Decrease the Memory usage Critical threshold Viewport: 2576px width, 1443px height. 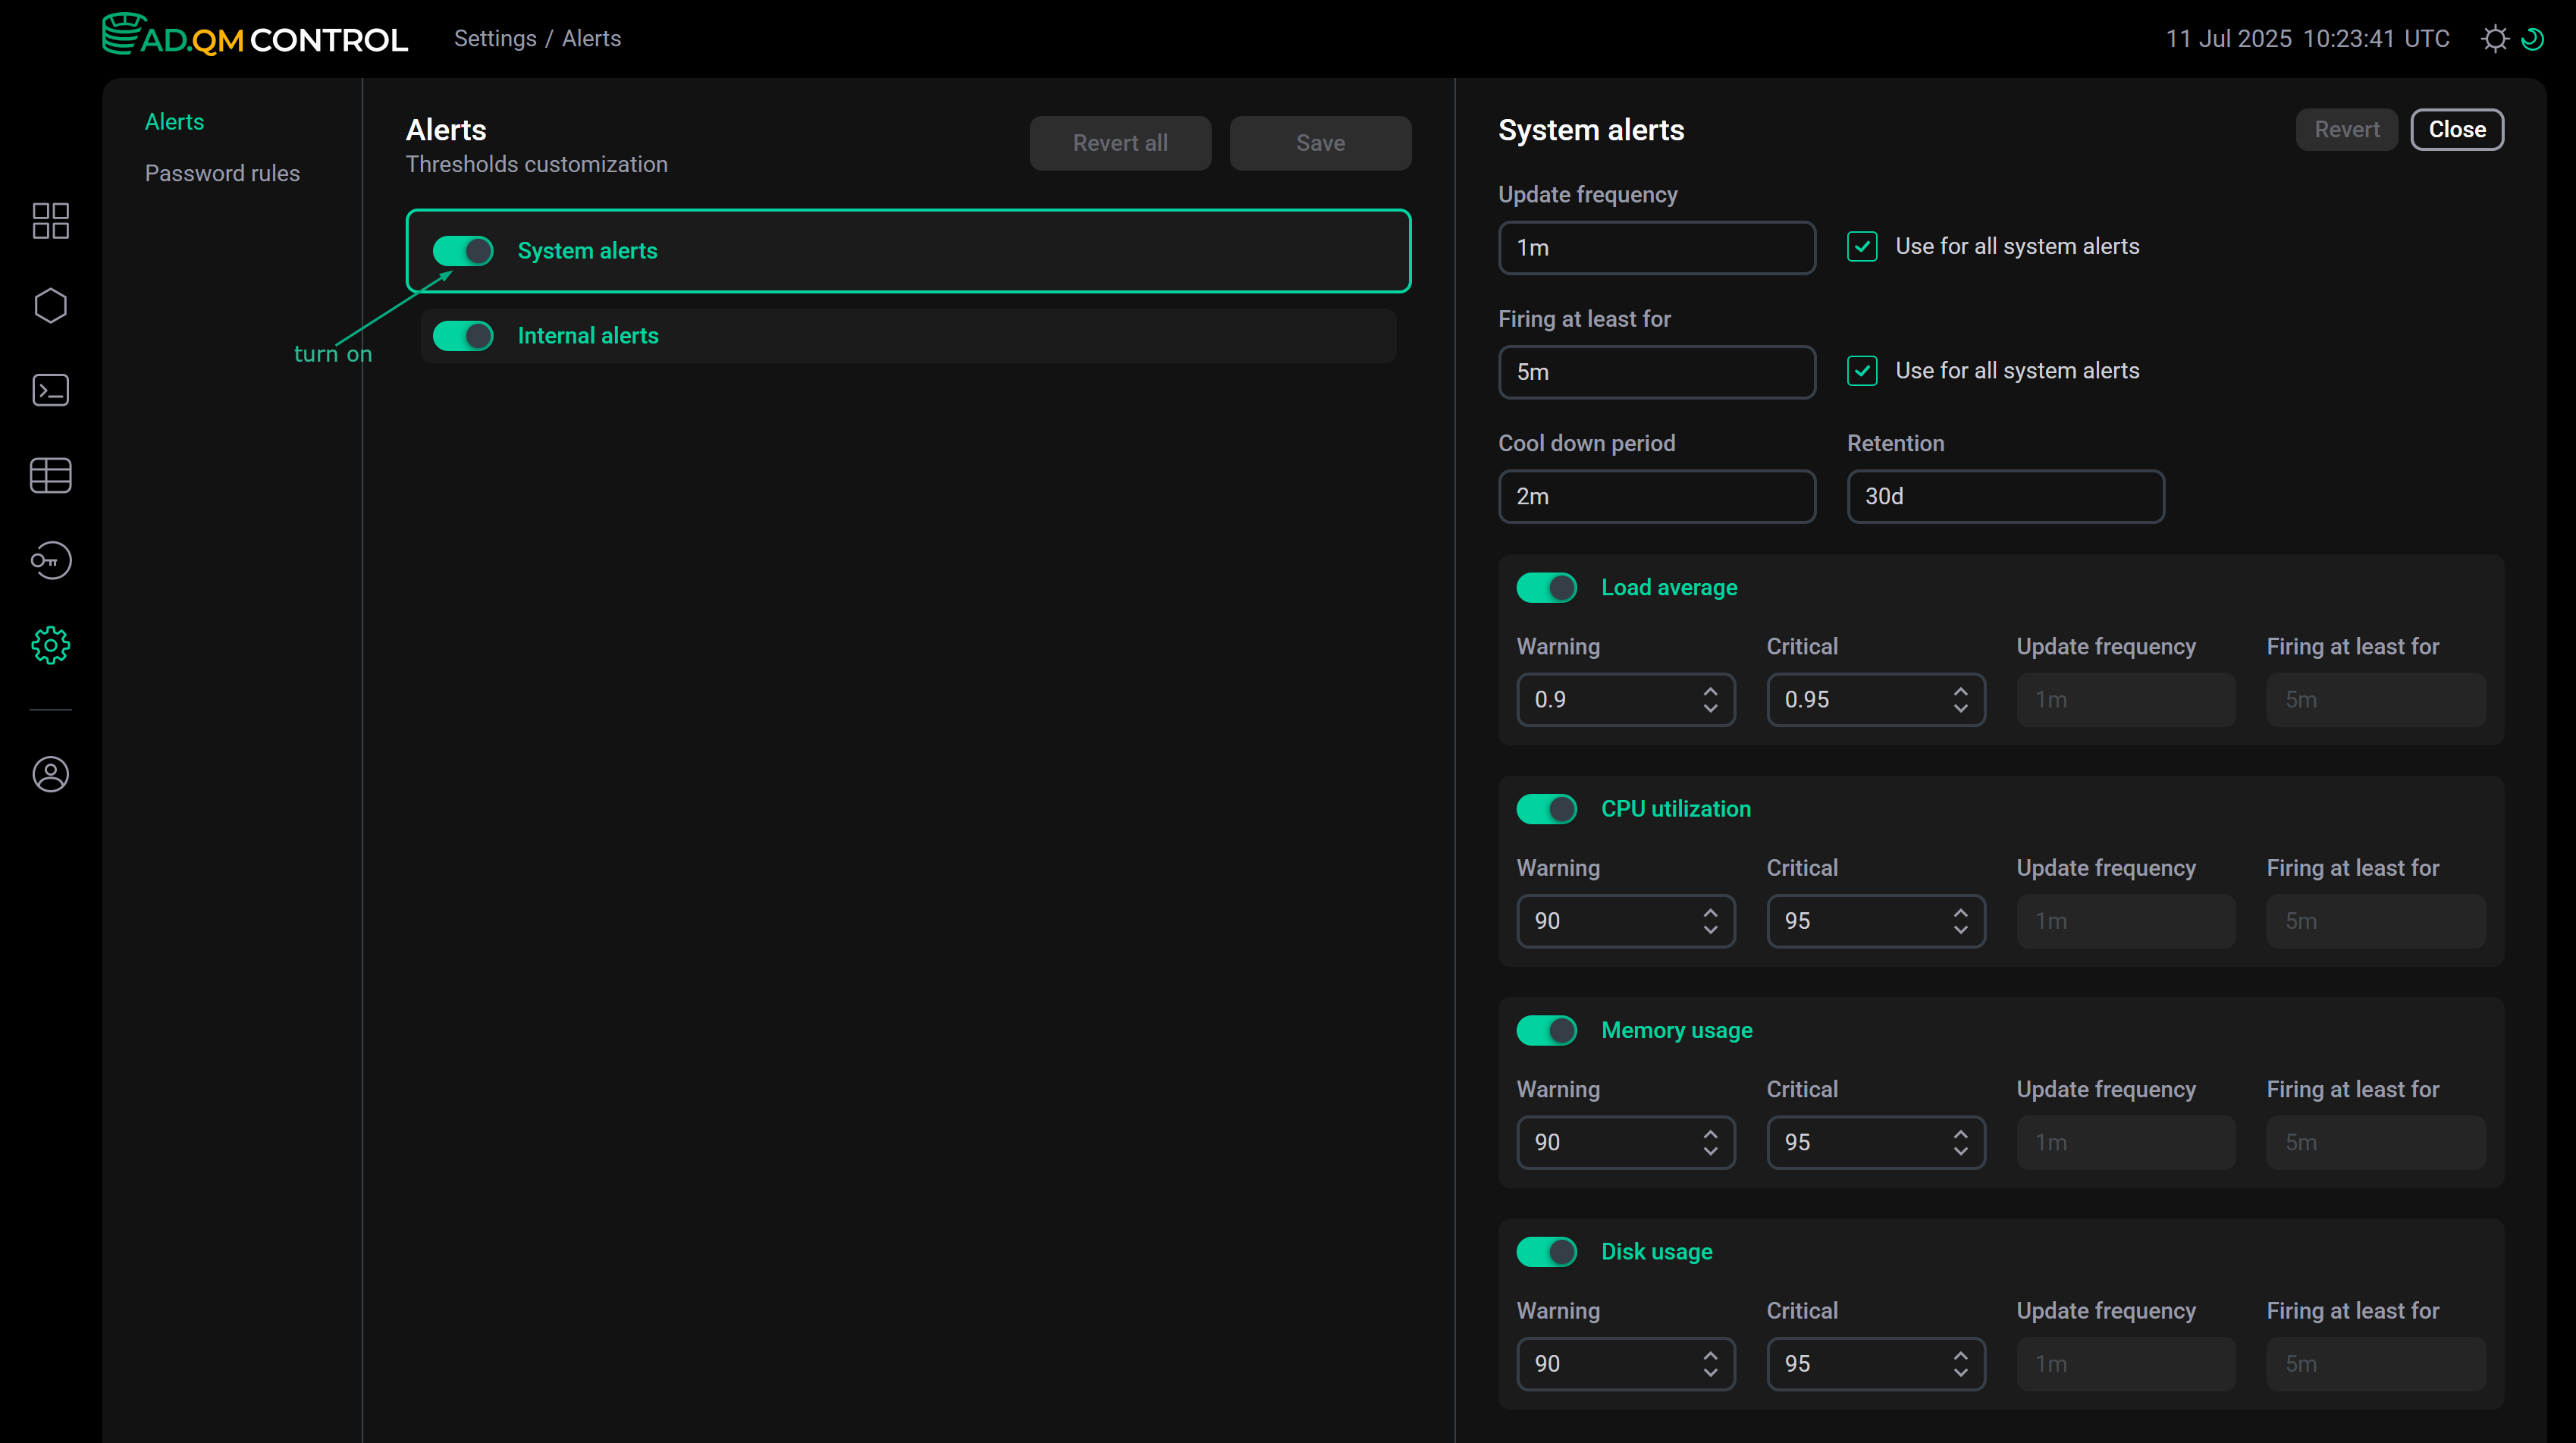[1960, 1152]
